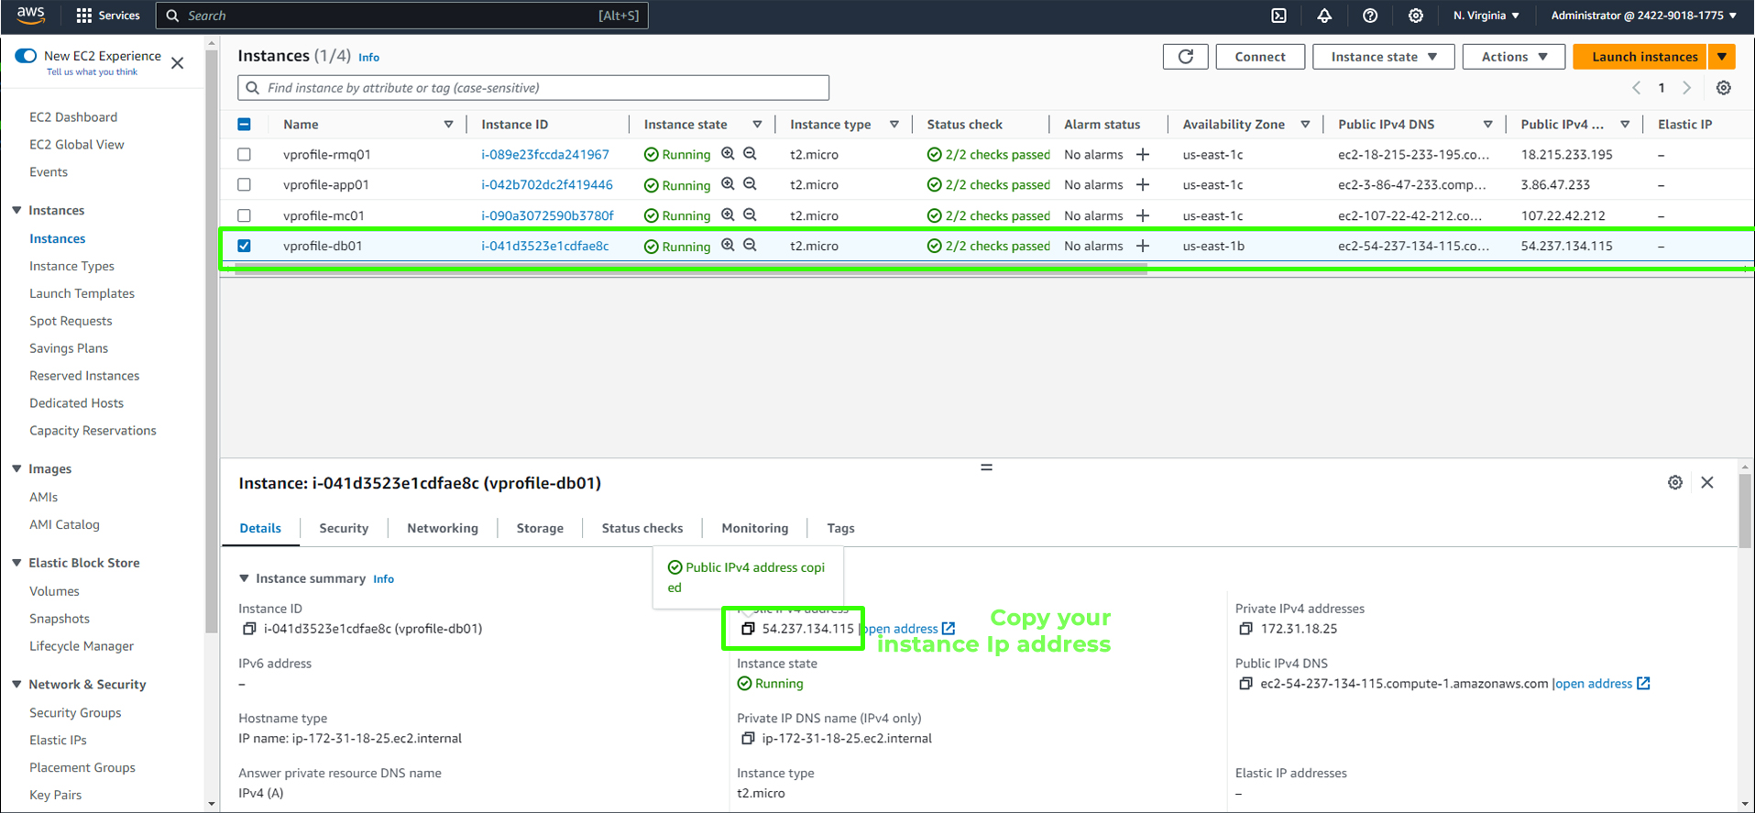Uncheck the vprofile-db01 checkbox
Viewport: 1755px width, 813px height.
pos(244,246)
